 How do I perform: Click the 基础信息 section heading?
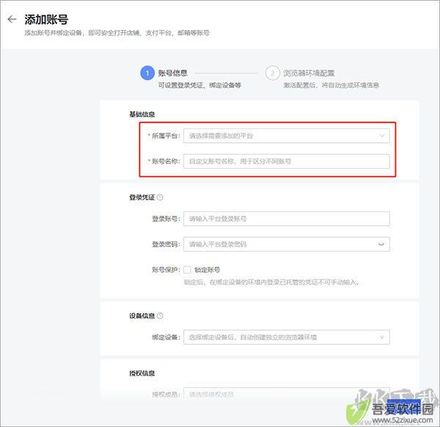tap(142, 114)
